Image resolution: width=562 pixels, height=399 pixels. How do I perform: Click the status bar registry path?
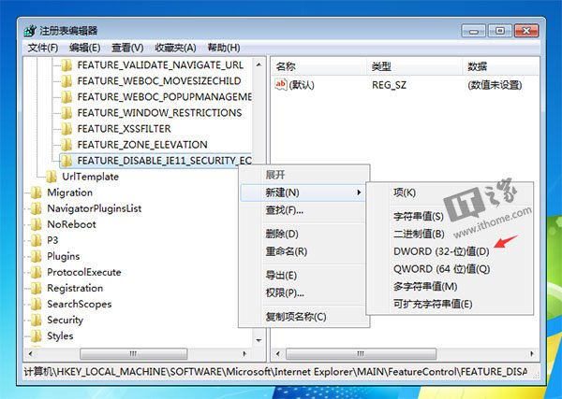275,372
